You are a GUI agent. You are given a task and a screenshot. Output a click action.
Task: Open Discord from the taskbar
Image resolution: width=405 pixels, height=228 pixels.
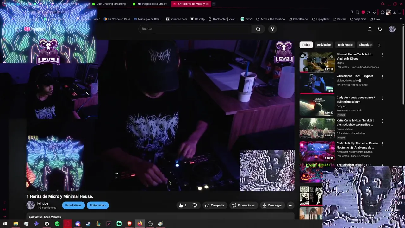78,224
